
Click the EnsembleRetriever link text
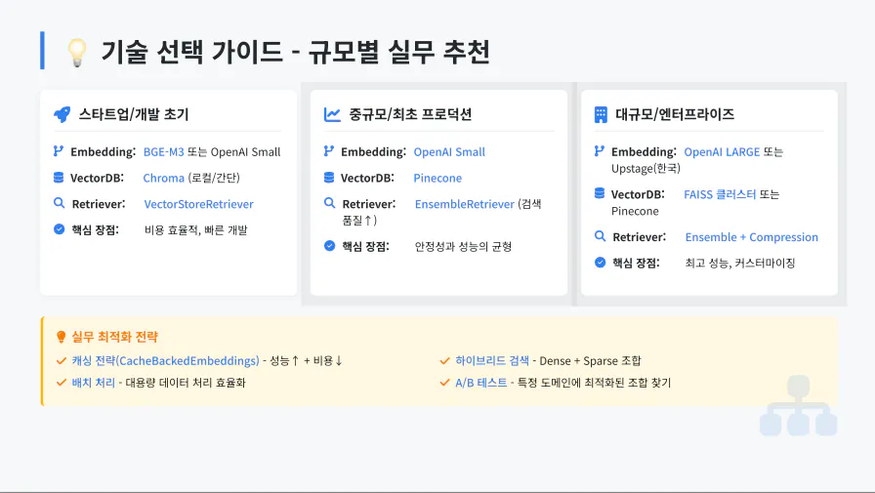coord(464,204)
